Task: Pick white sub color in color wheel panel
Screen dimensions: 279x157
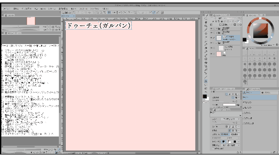Action: click(x=247, y=42)
